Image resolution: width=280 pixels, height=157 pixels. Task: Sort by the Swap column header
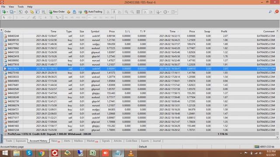207,31
